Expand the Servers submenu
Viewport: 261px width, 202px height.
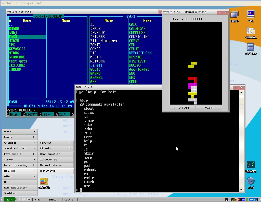tap(56, 143)
